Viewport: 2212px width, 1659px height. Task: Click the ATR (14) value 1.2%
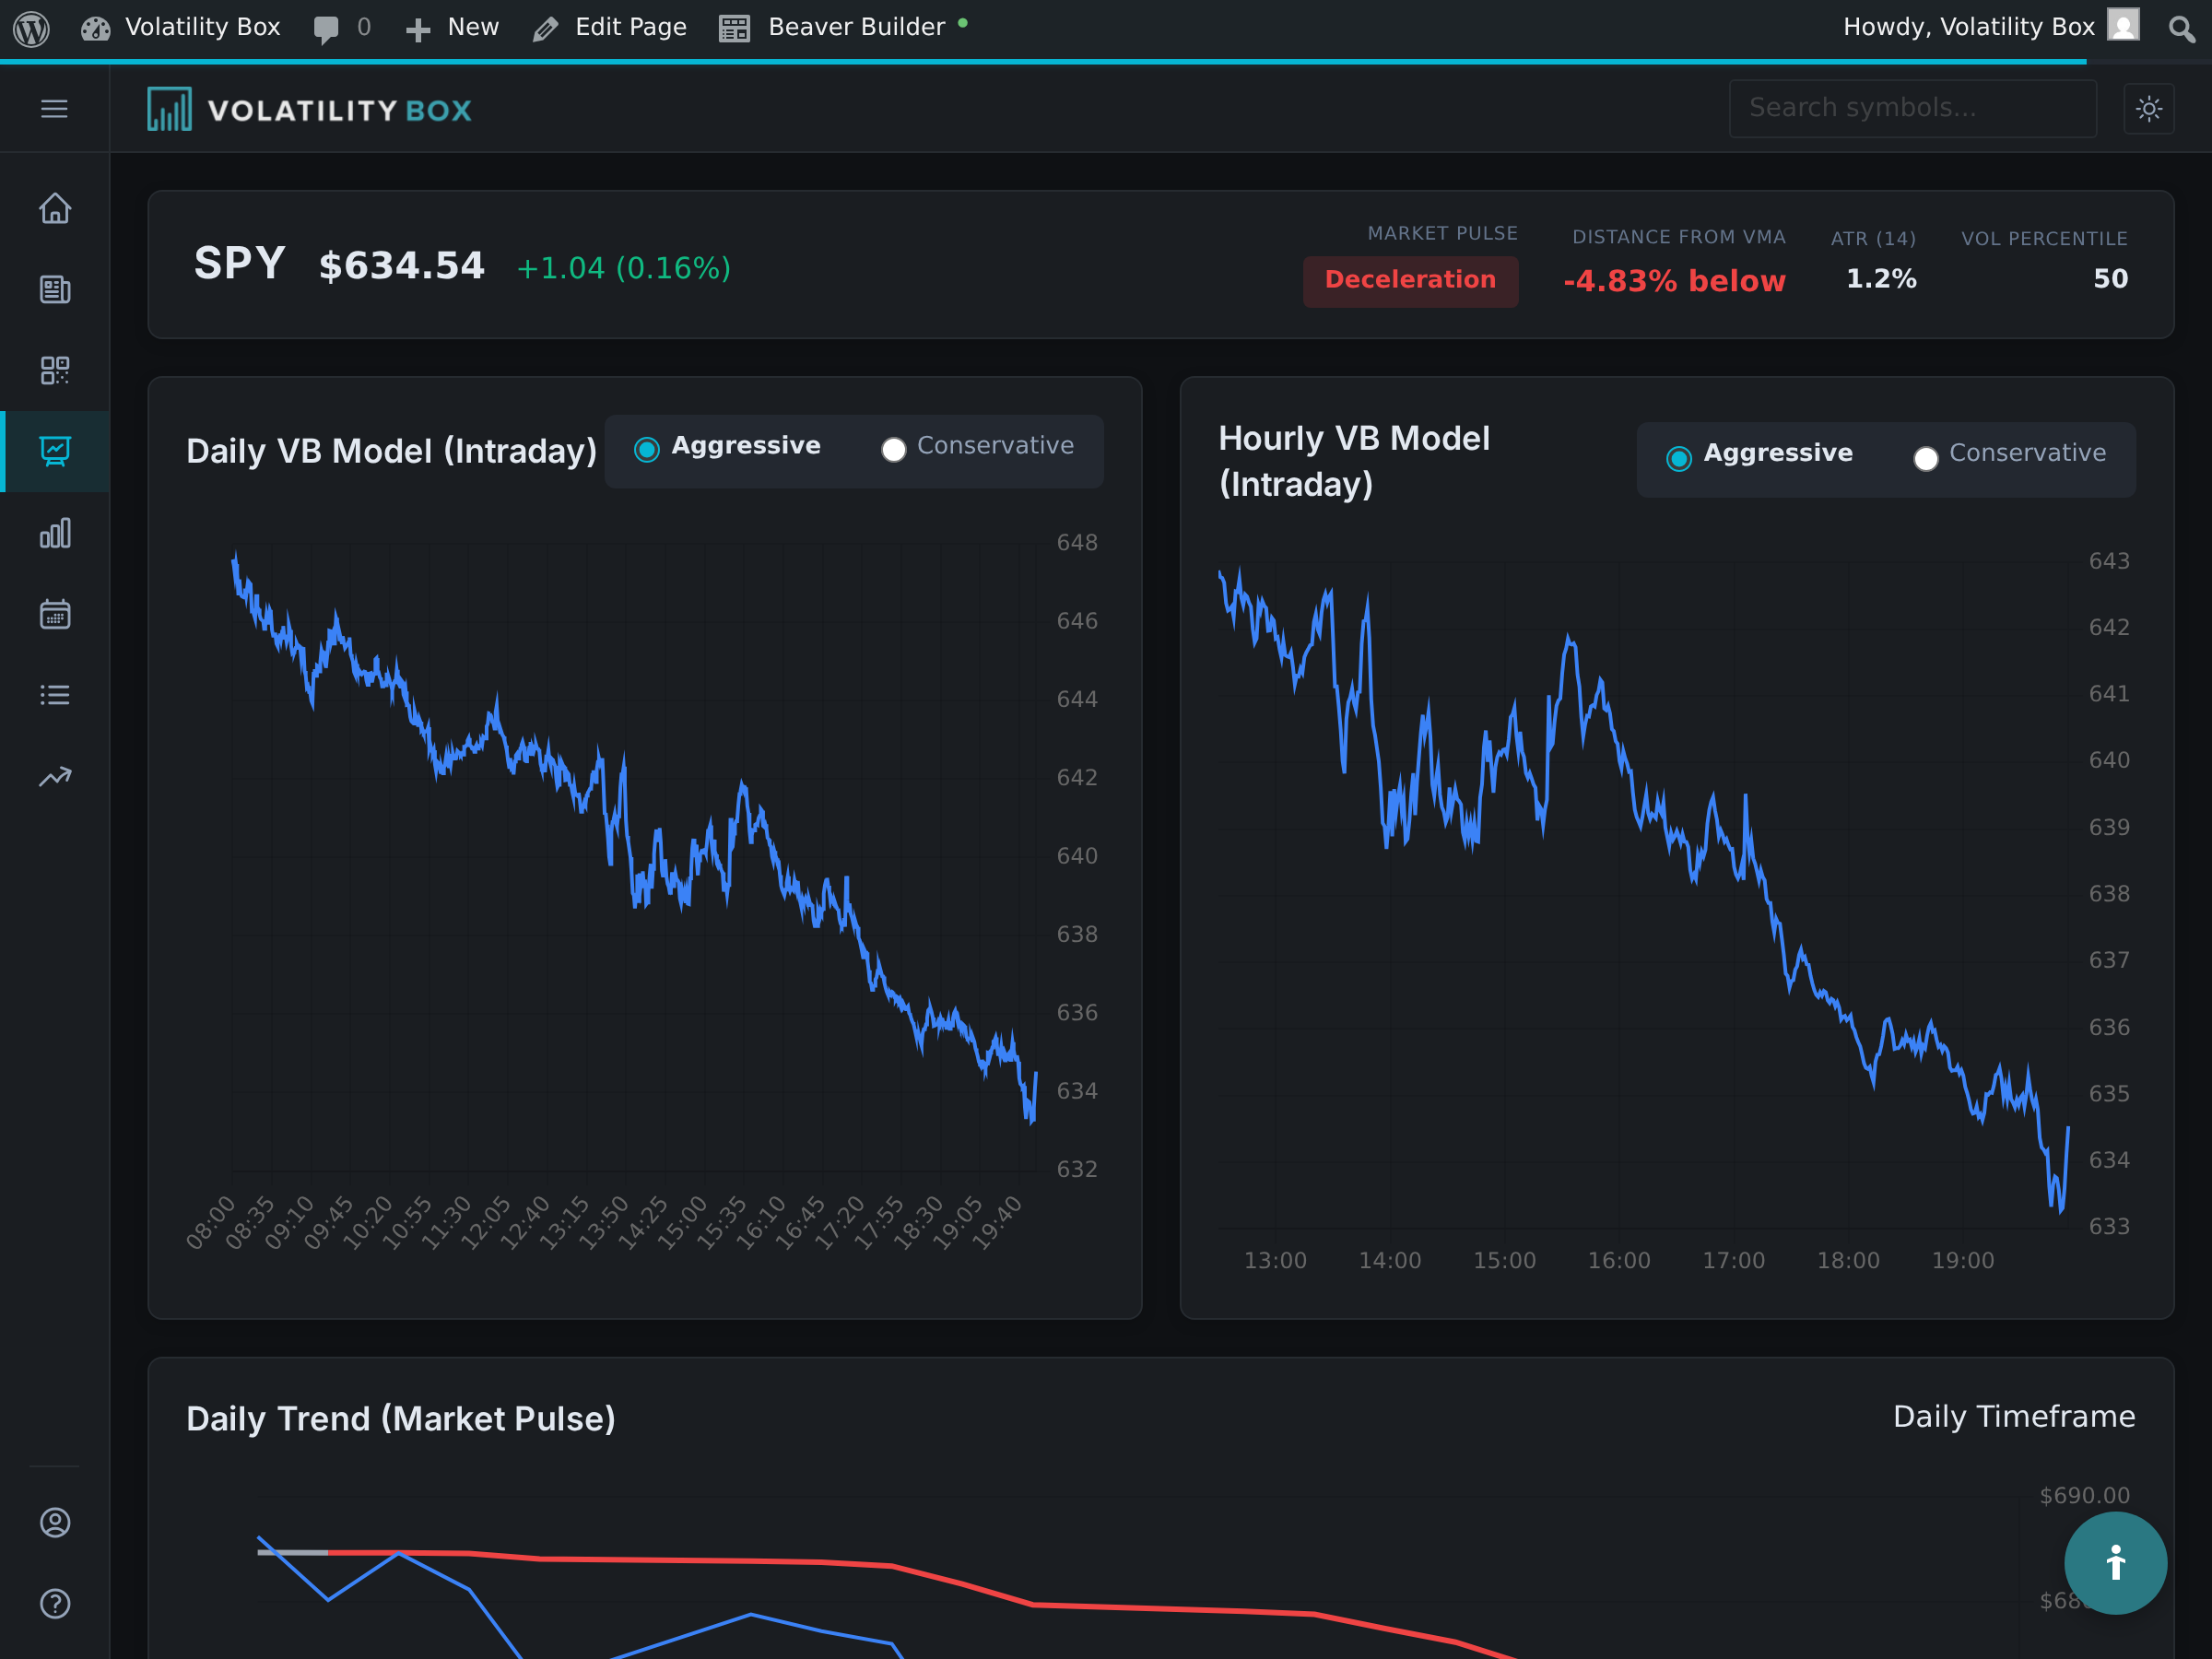pos(1881,279)
